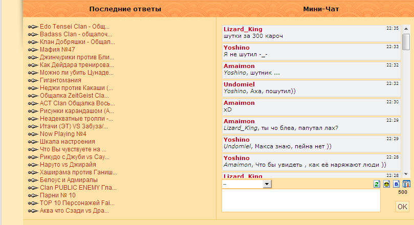The width and height of the screenshot is (414, 225).
Task: Open the Now Playing №4 thread
Action: [x=63, y=134]
